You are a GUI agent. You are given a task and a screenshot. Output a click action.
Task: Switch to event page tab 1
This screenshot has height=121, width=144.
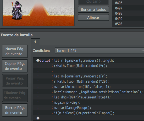click(35, 42)
